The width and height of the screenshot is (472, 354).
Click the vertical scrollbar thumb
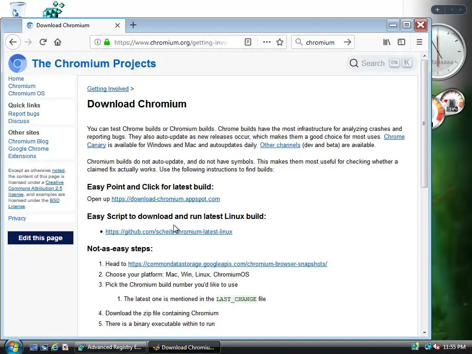point(424,124)
